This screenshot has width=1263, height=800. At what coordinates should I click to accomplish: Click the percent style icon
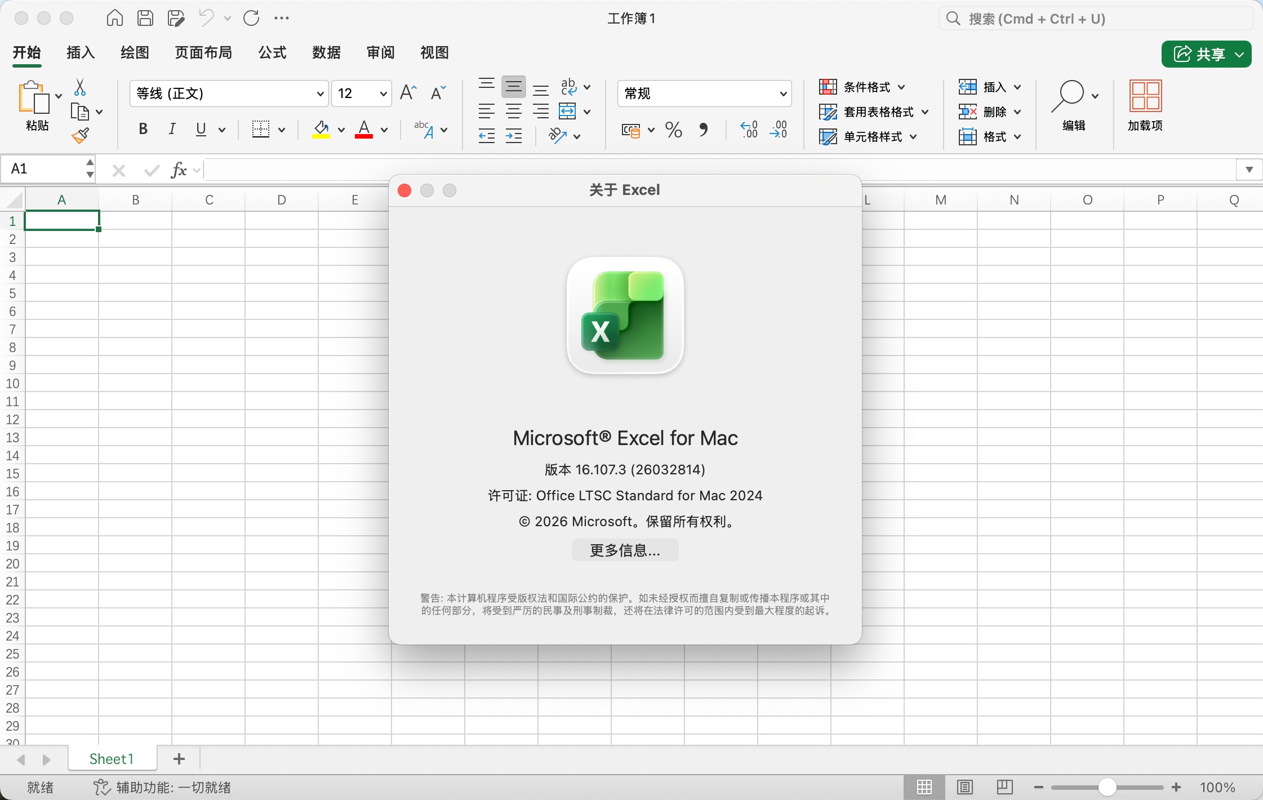pyautogui.click(x=673, y=130)
